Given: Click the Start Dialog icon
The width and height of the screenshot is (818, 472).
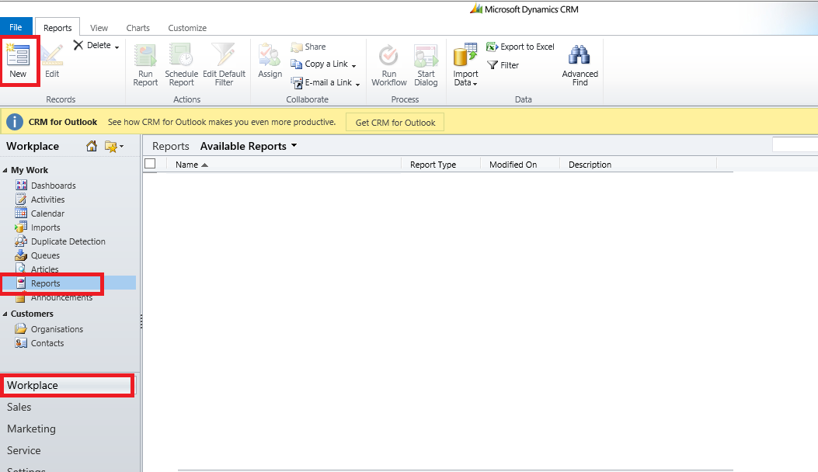Looking at the screenshot, I should (426, 55).
